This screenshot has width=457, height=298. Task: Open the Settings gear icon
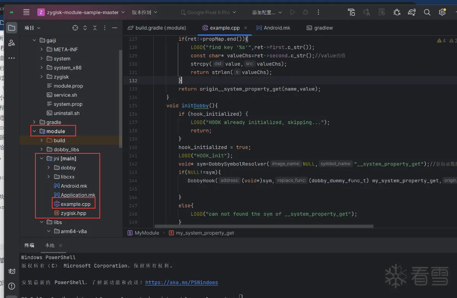coord(442,12)
